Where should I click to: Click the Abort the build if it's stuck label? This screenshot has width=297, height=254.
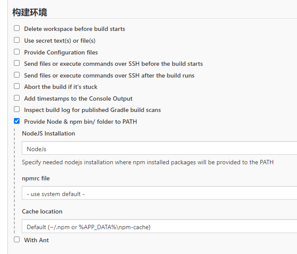point(60,87)
